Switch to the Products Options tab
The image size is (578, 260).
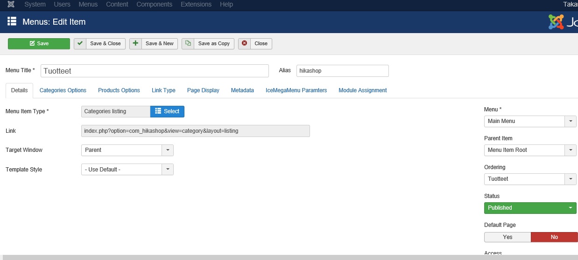click(x=119, y=90)
